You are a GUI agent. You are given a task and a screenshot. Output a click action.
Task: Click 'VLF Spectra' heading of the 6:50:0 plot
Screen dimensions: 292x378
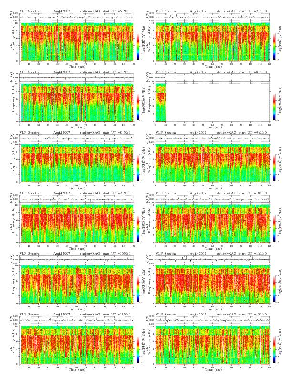coord(29,11)
